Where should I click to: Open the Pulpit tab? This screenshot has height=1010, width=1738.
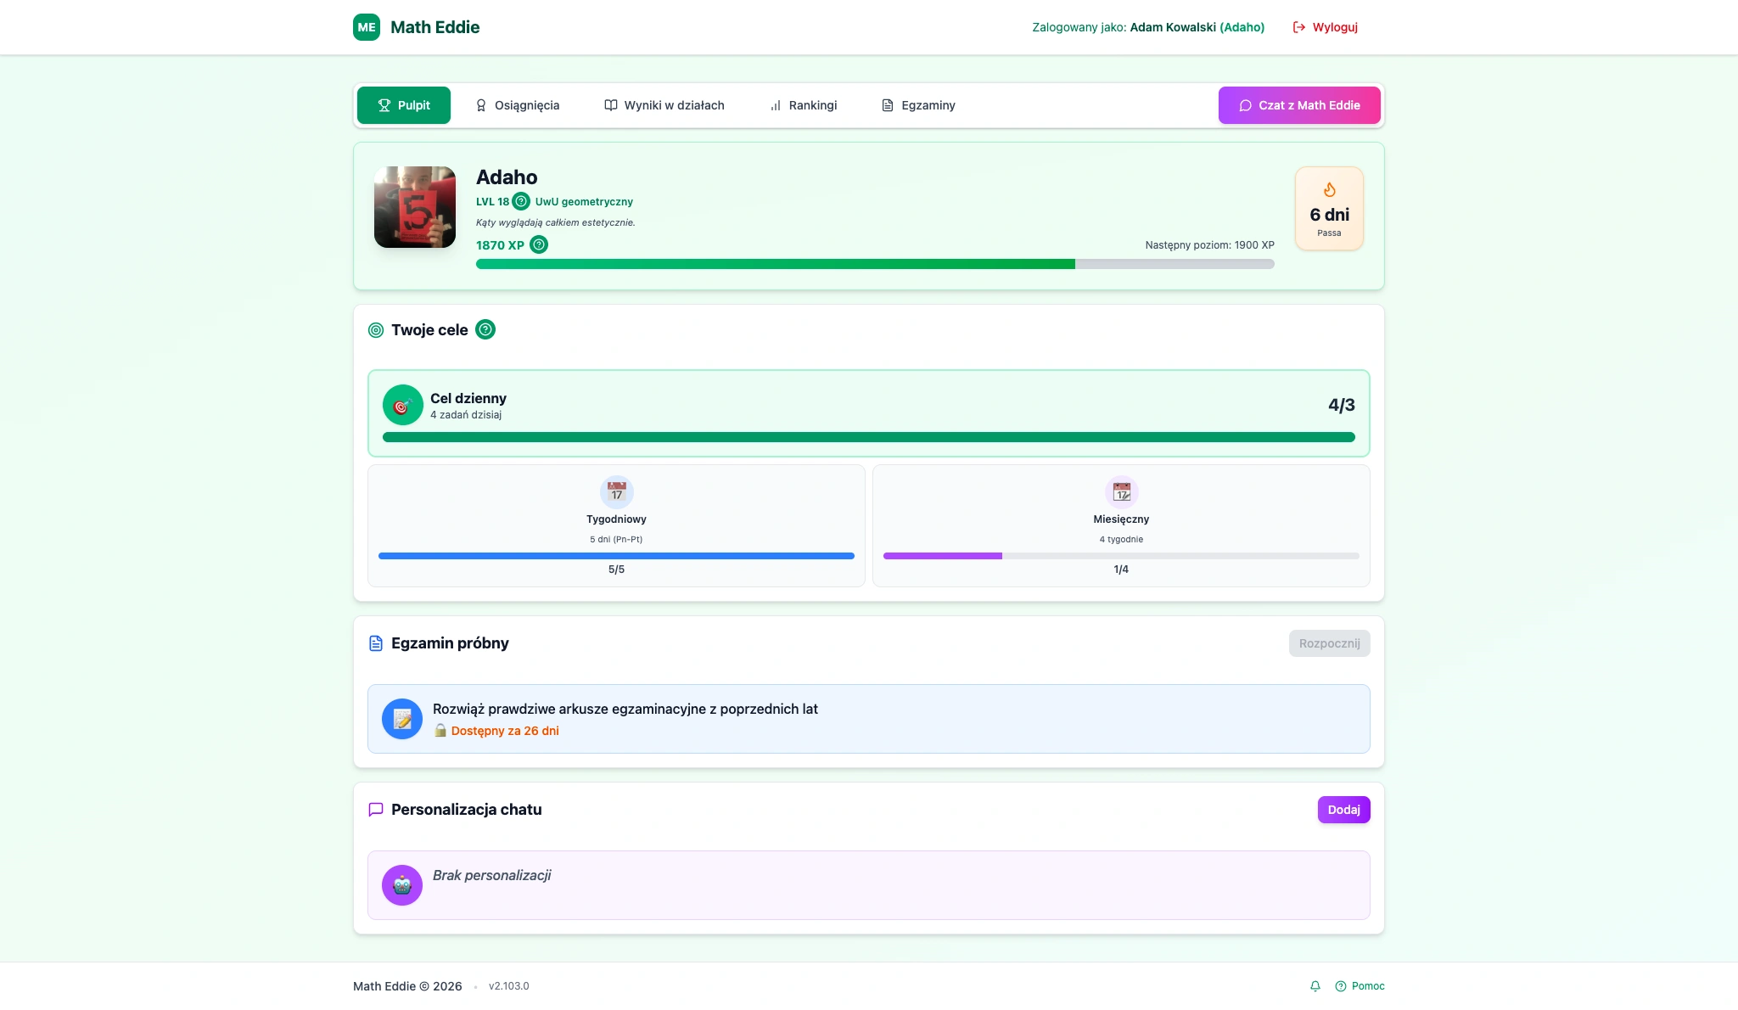tap(404, 105)
